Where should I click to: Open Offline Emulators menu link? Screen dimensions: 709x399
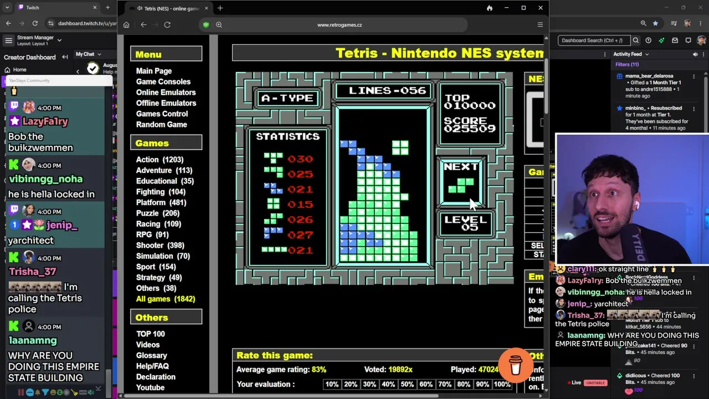pyautogui.click(x=166, y=103)
